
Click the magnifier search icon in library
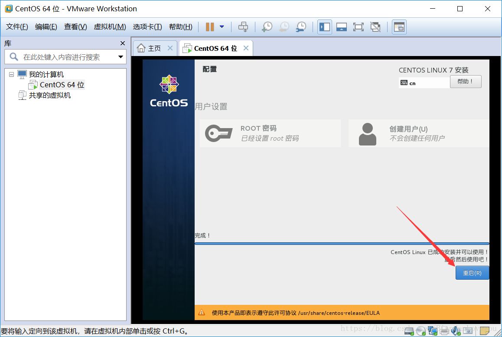(14, 57)
